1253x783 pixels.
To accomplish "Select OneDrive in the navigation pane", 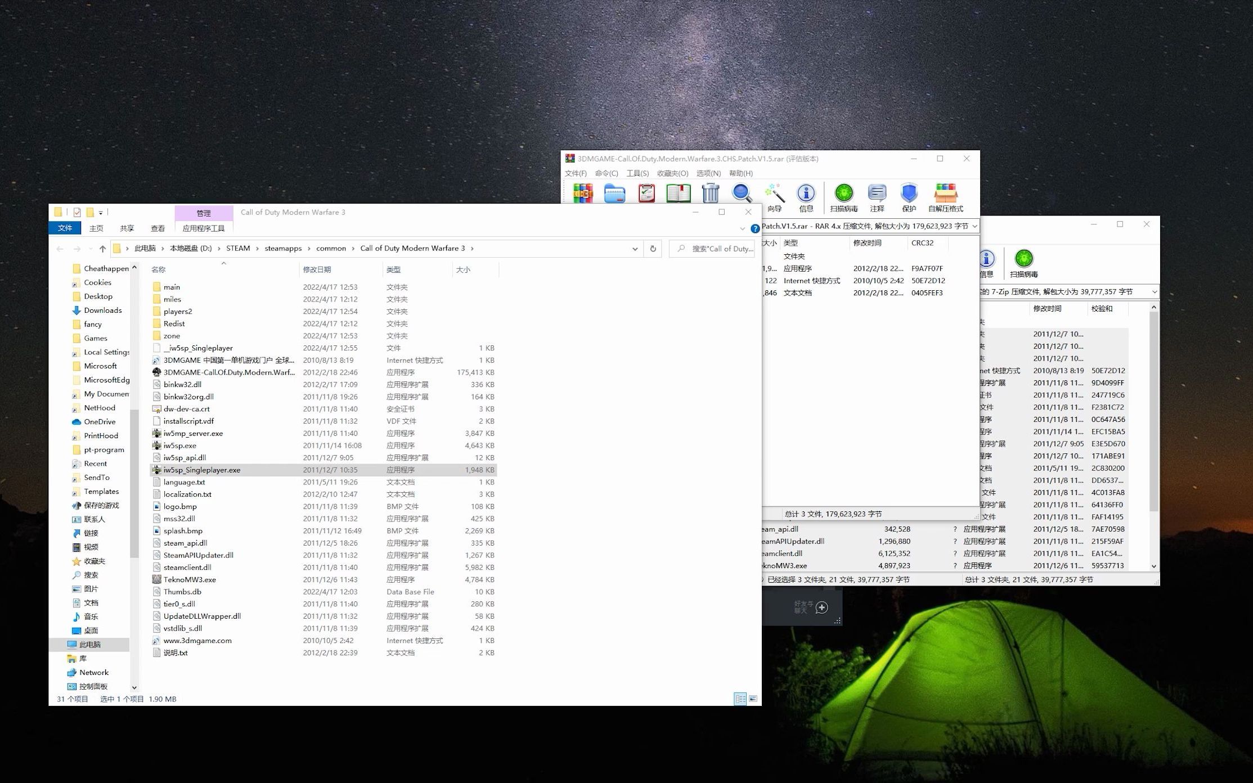I will click(x=99, y=421).
